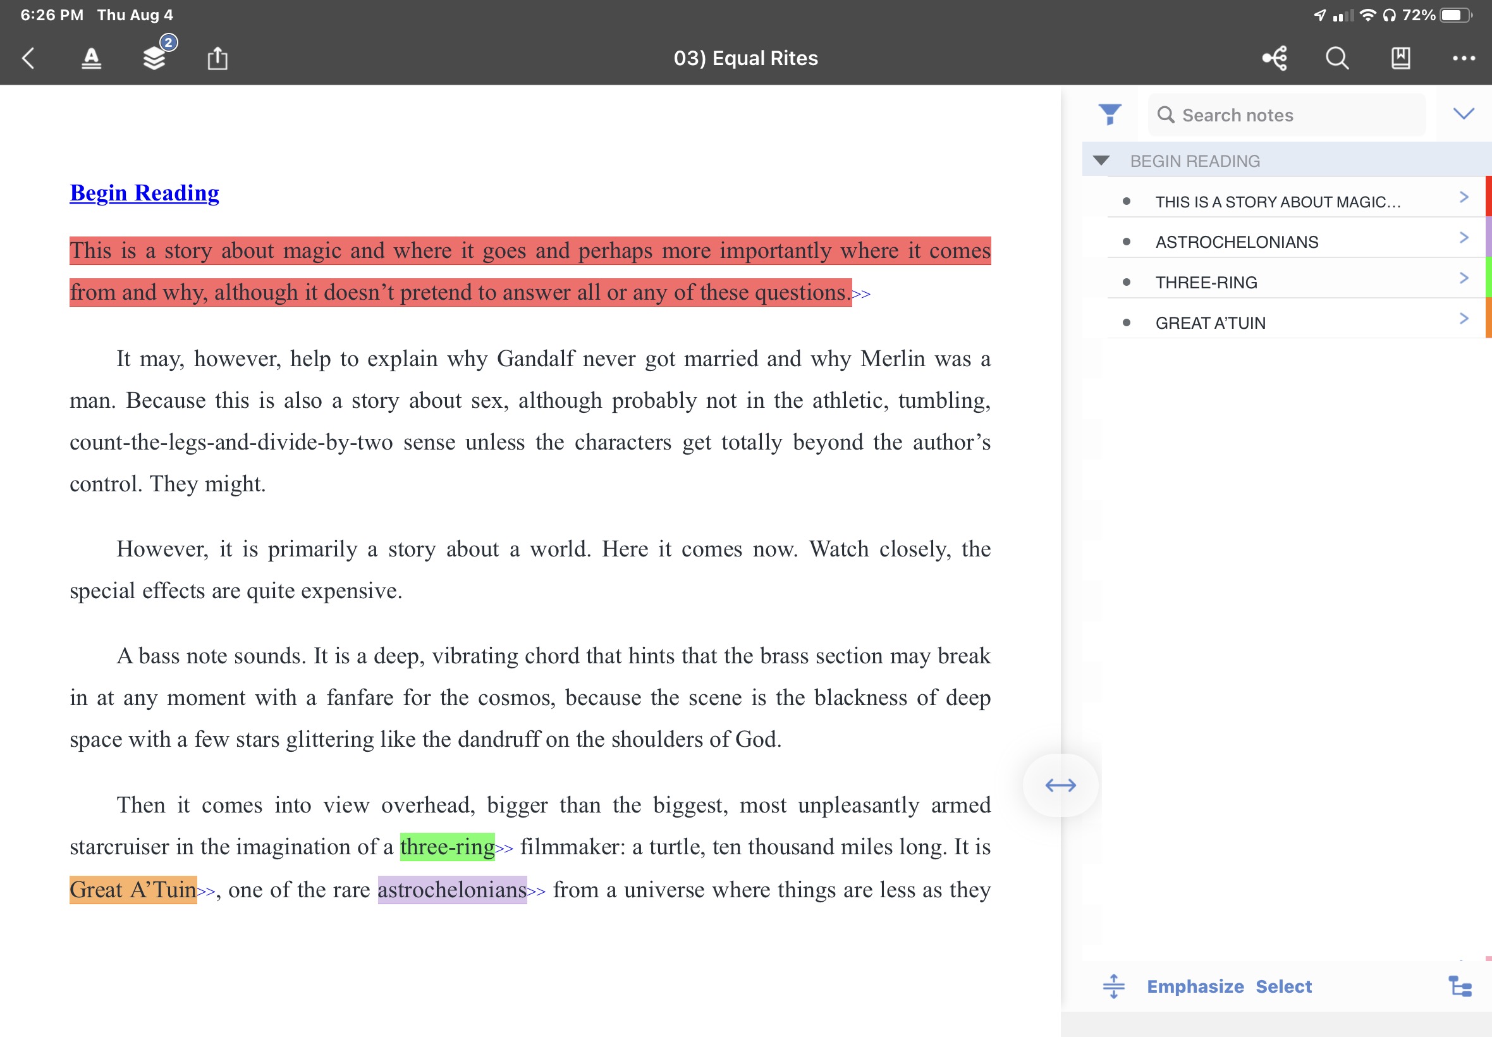The width and height of the screenshot is (1492, 1037).
Task: Tap the date Thu Aug 4
Action: (135, 15)
